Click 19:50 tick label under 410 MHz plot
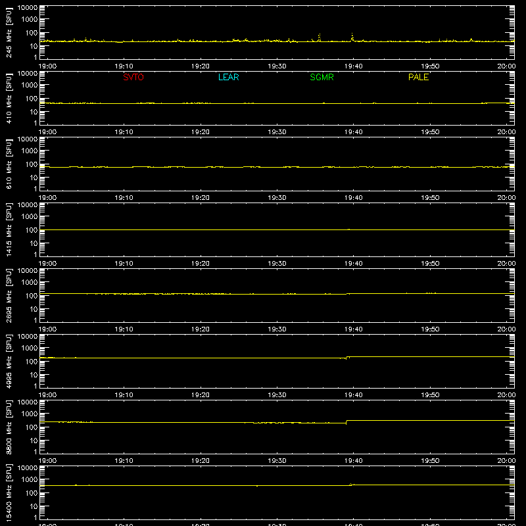The width and height of the screenshot is (526, 526). [x=430, y=132]
